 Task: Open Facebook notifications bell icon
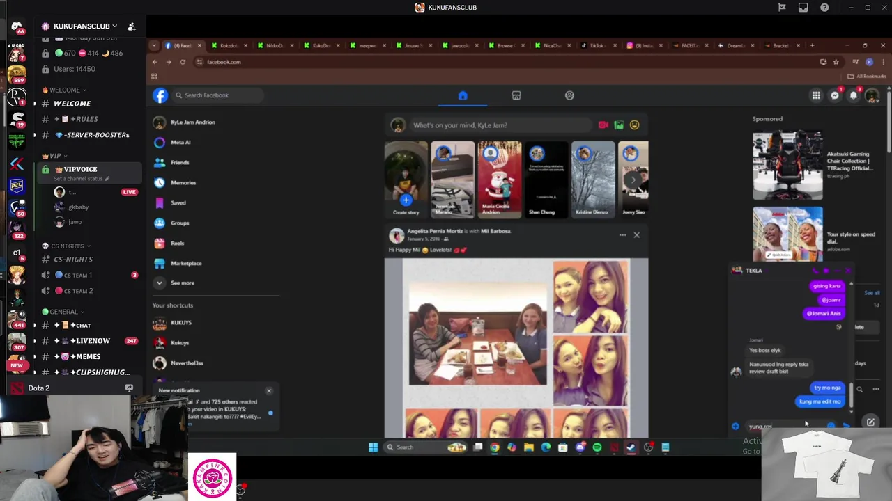(854, 95)
